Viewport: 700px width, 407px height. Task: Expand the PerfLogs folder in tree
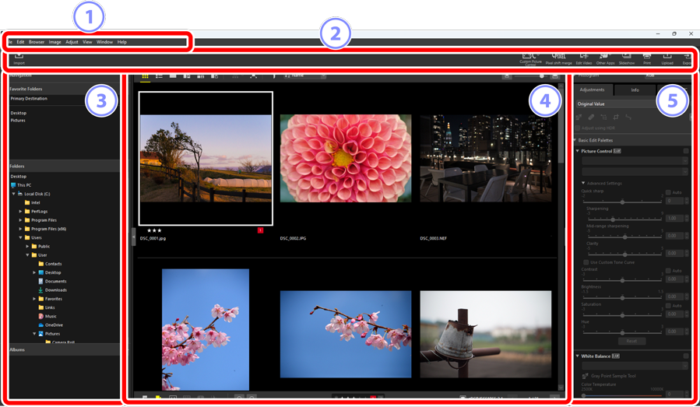(21, 211)
